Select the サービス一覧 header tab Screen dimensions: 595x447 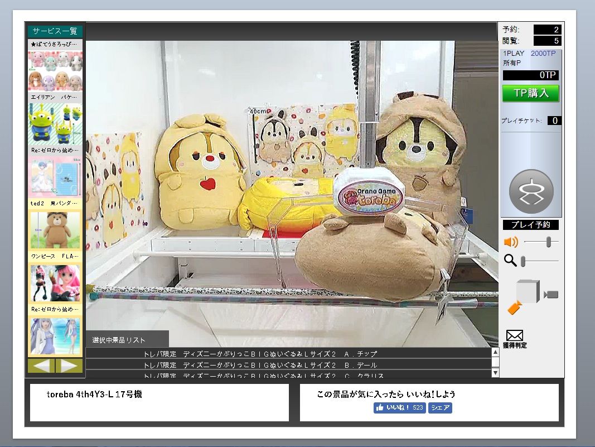click(x=55, y=31)
